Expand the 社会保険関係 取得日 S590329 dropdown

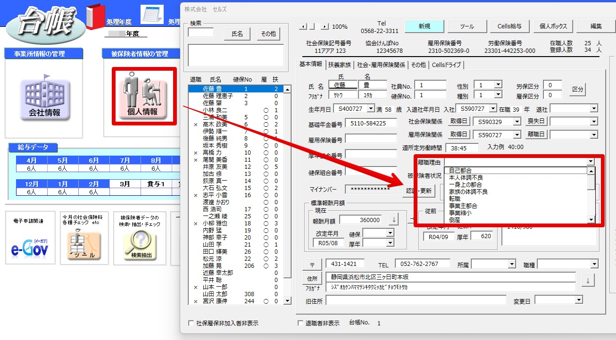(x=518, y=121)
